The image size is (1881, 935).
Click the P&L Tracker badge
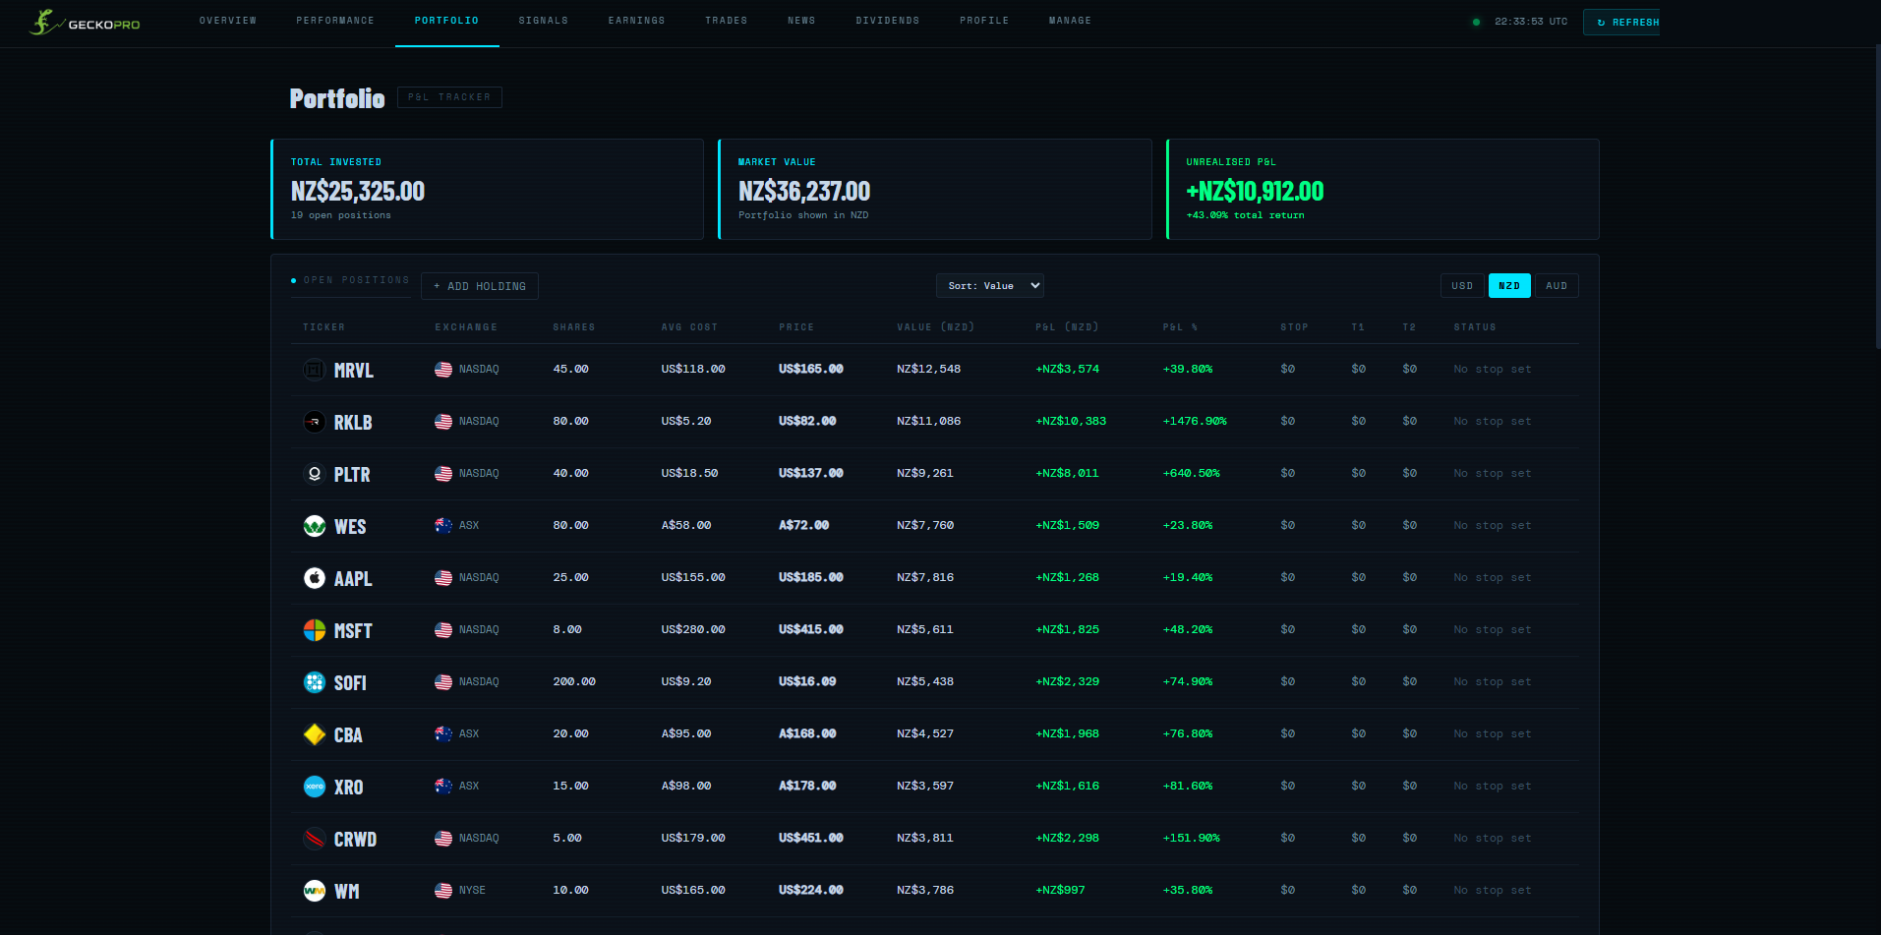[449, 97]
